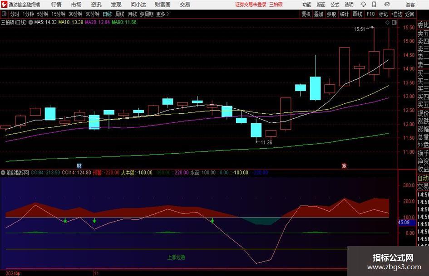This screenshot has height=276, width=429.
Task: Switch to the 分时 chart tab
Action: tap(15, 14)
